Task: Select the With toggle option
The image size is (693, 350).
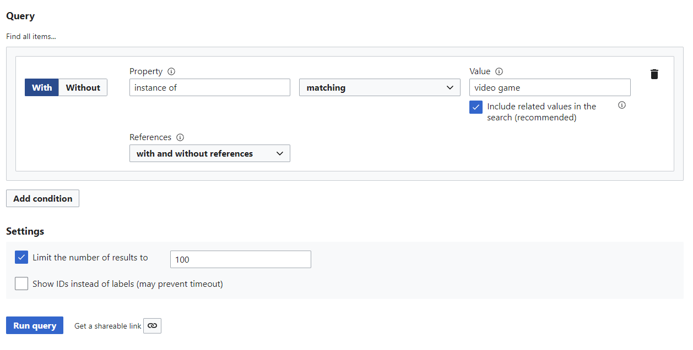Action: click(x=42, y=88)
